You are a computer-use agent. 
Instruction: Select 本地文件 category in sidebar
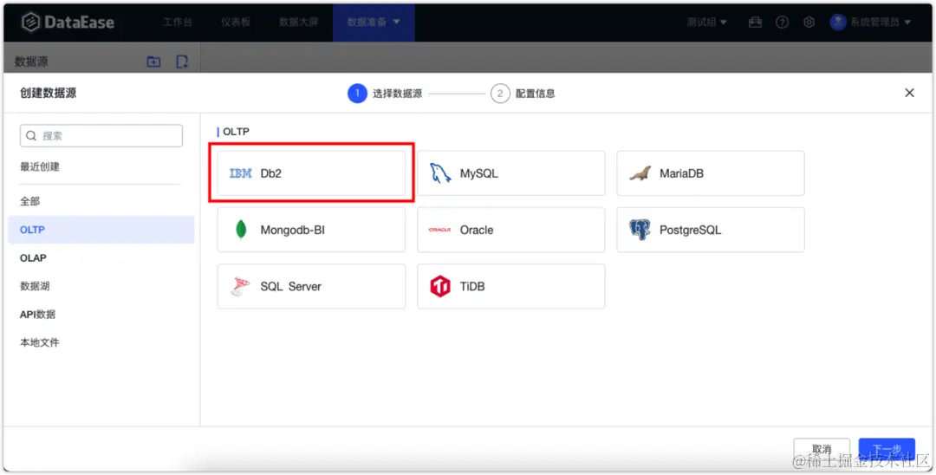point(40,342)
